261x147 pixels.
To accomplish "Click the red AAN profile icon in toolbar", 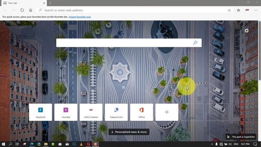I will pos(247,10).
